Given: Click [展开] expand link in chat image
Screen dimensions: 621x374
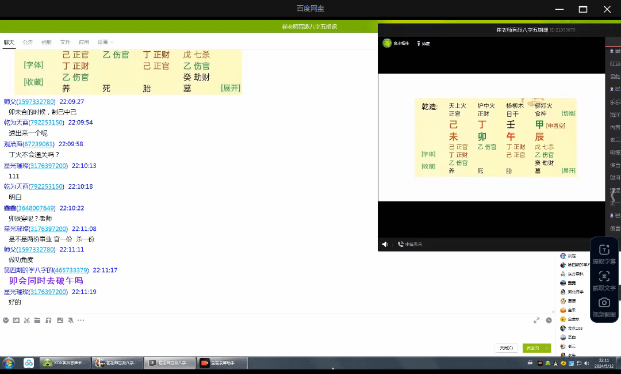Looking at the screenshot, I should coord(231,88).
